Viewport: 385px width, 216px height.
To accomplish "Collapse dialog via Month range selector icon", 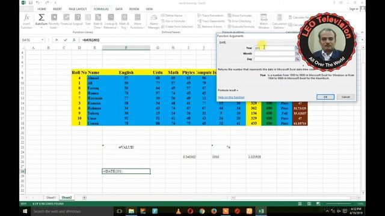I will click(x=297, y=53).
